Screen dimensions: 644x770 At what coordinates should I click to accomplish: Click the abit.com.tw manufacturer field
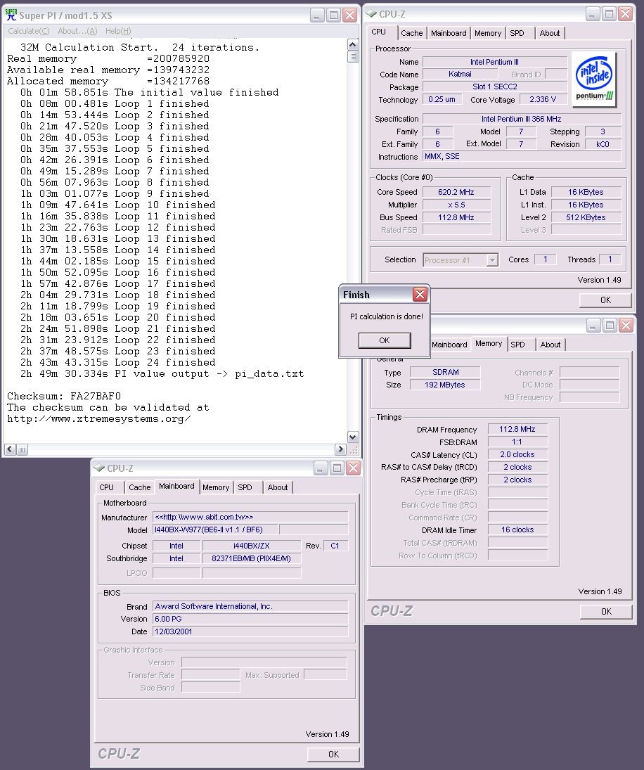tap(250, 517)
